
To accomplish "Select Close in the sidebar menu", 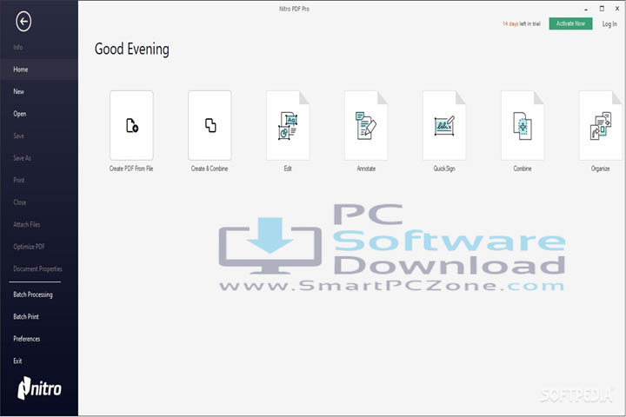I will (19, 202).
